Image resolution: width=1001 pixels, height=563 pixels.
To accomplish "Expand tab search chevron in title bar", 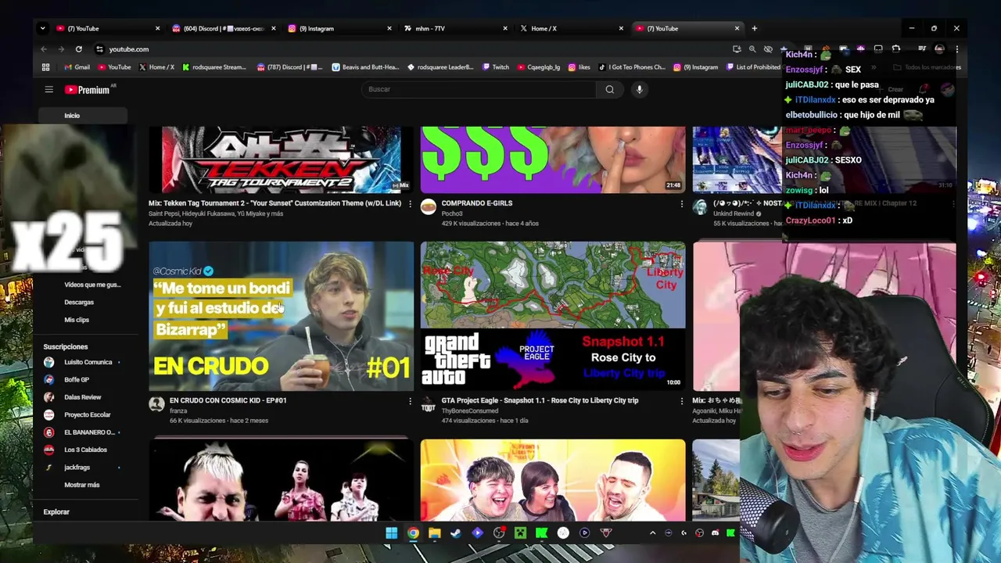I will click(44, 28).
